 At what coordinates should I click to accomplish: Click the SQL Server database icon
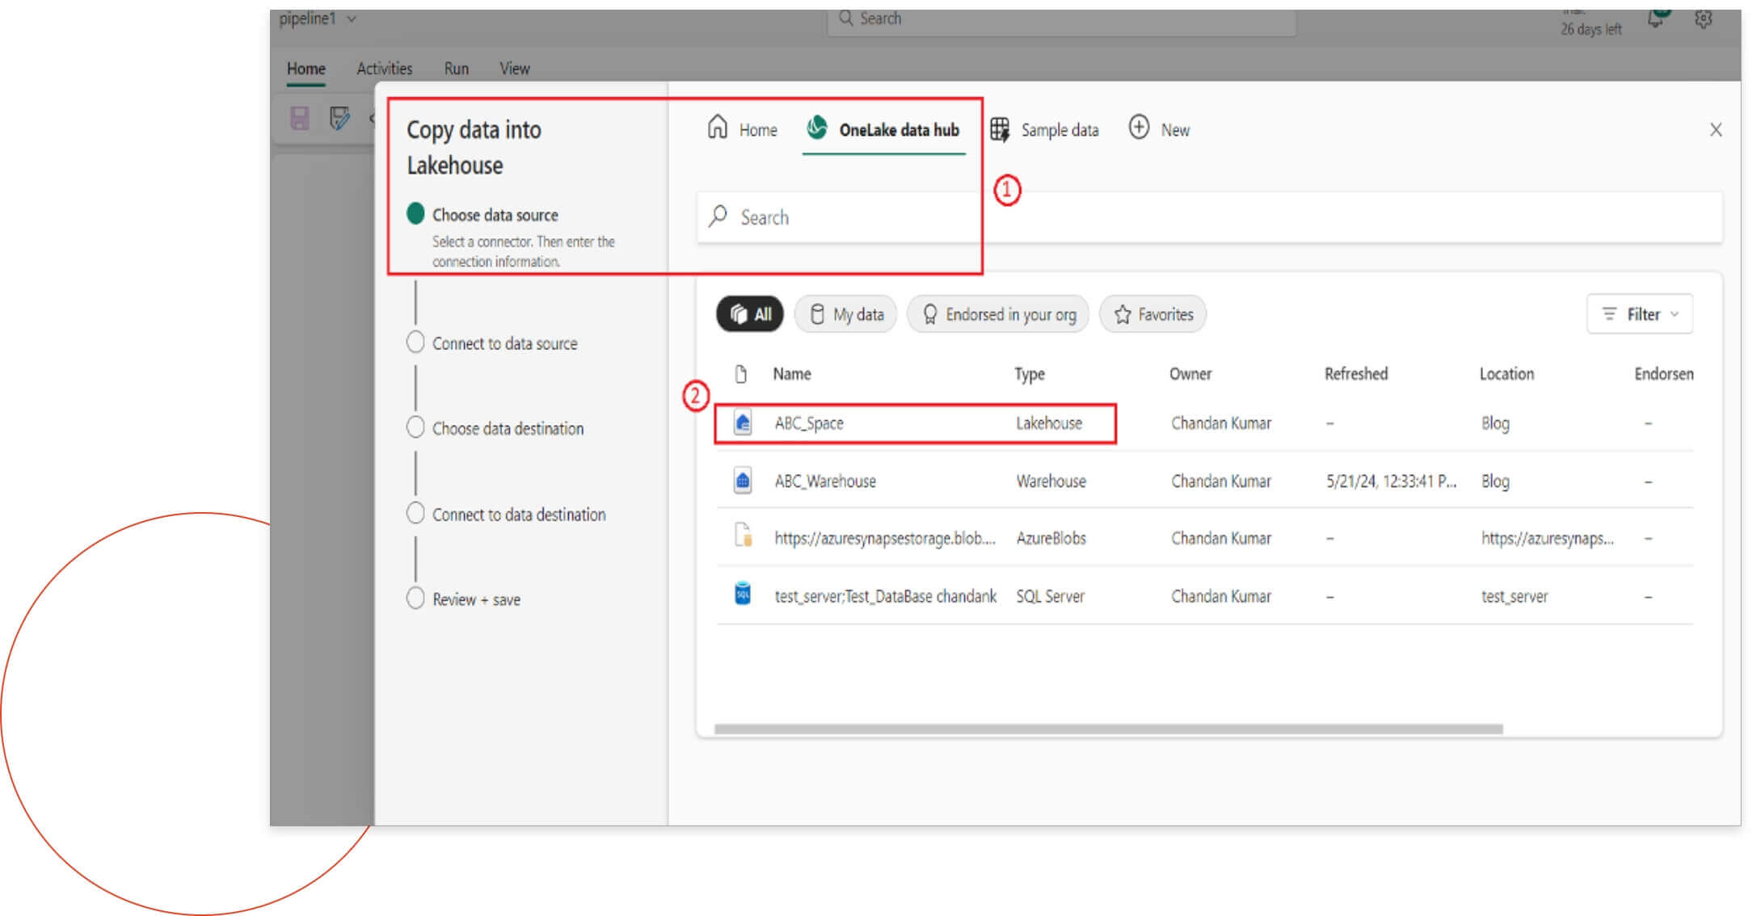coord(742,594)
